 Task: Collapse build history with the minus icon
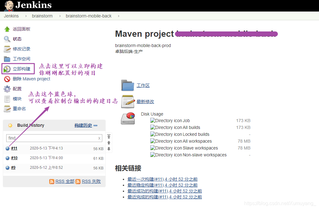point(95,126)
